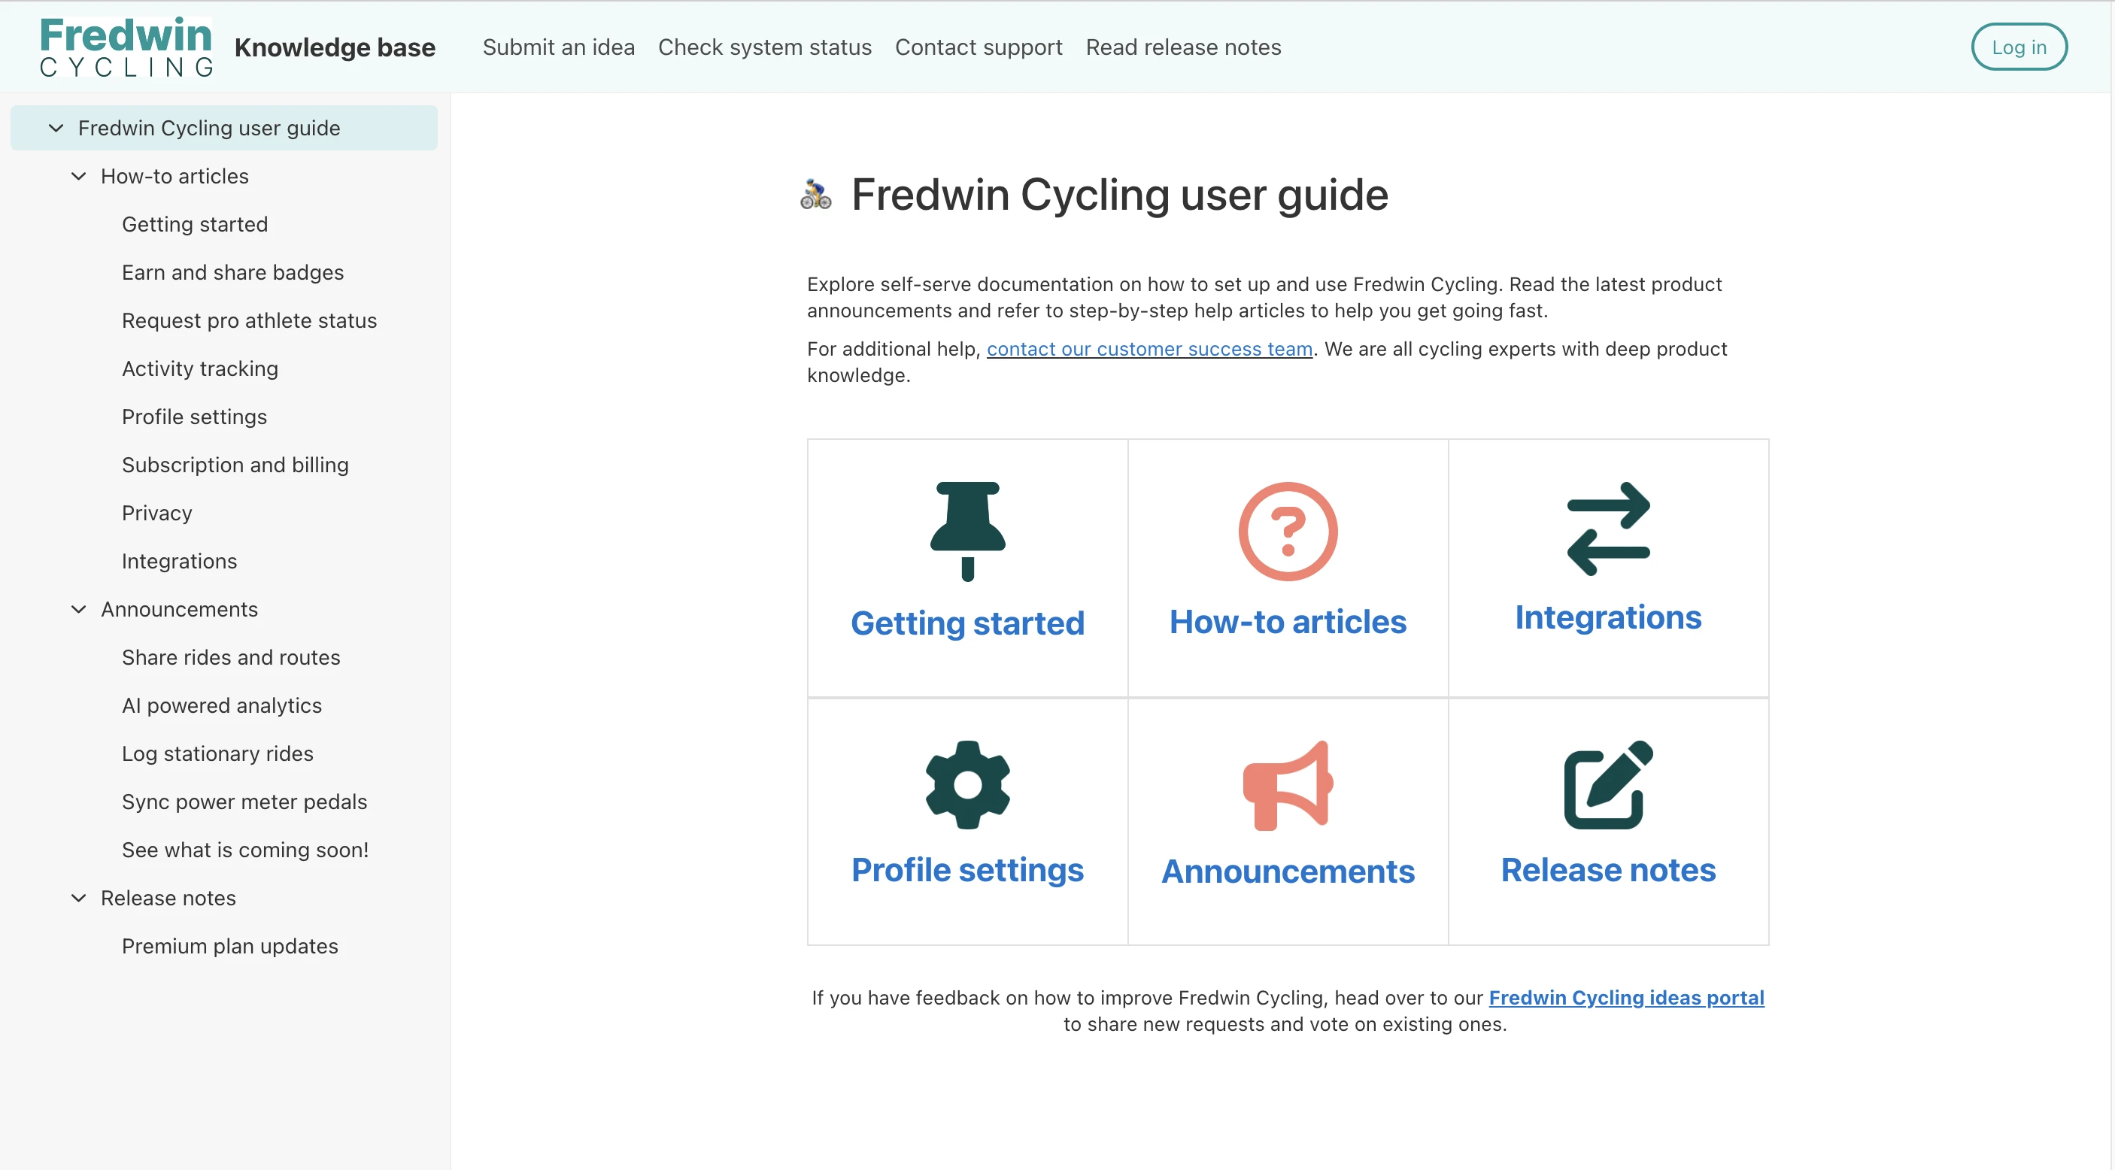This screenshot has width=2115, height=1170.
Task: Open Submit an idea
Action: pyautogui.click(x=558, y=47)
